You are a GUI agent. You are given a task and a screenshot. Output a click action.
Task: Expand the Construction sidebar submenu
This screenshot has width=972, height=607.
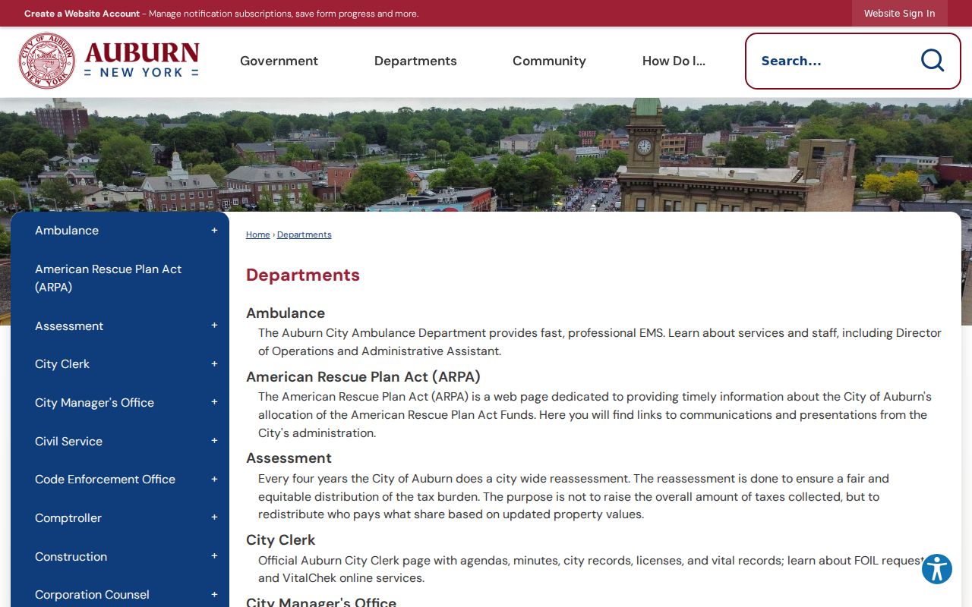[x=214, y=556]
